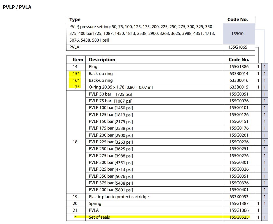Click the highlighted Set of seals text

(99, 217)
